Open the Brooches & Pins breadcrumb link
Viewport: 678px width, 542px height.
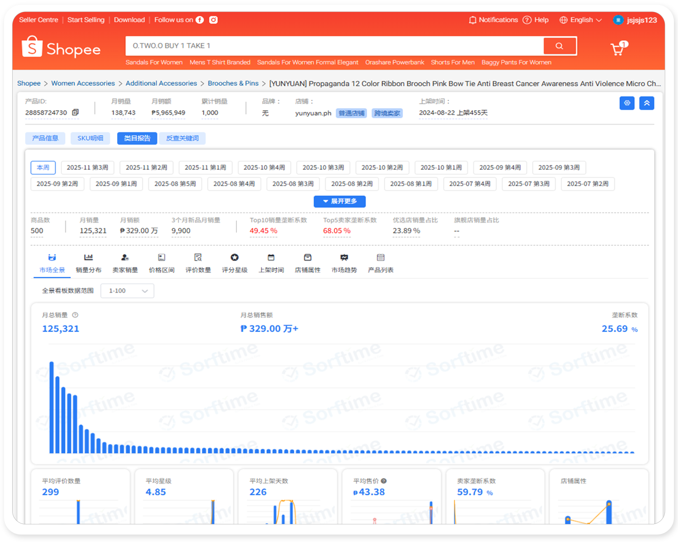233,84
